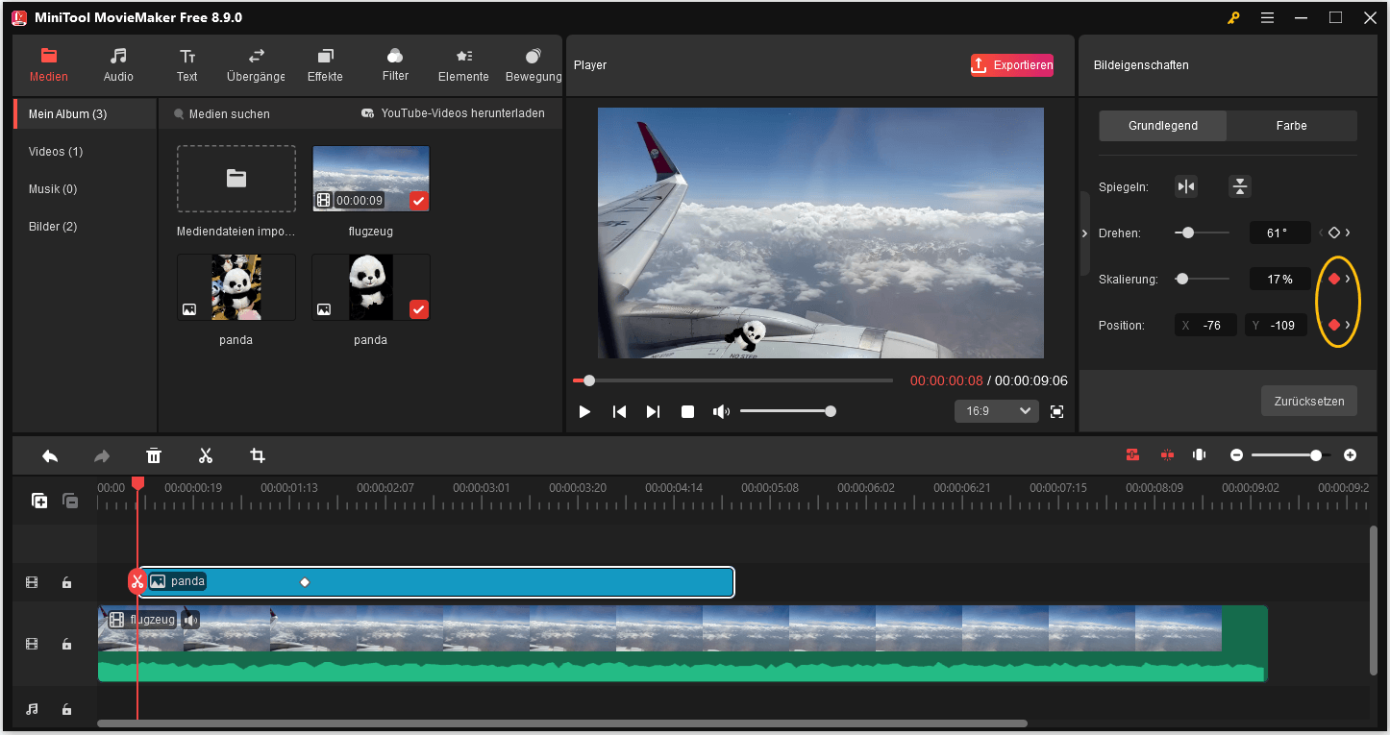Open the 16:9 aspect ratio dropdown
The width and height of the screenshot is (1390, 735).
coord(997,411)
